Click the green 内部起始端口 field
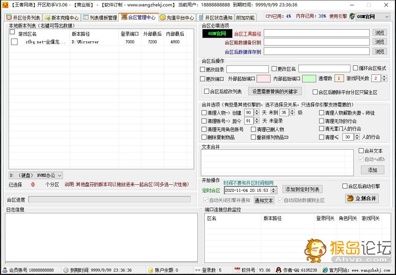The height and width of the screenshot is (275, 396). point(309,79)
